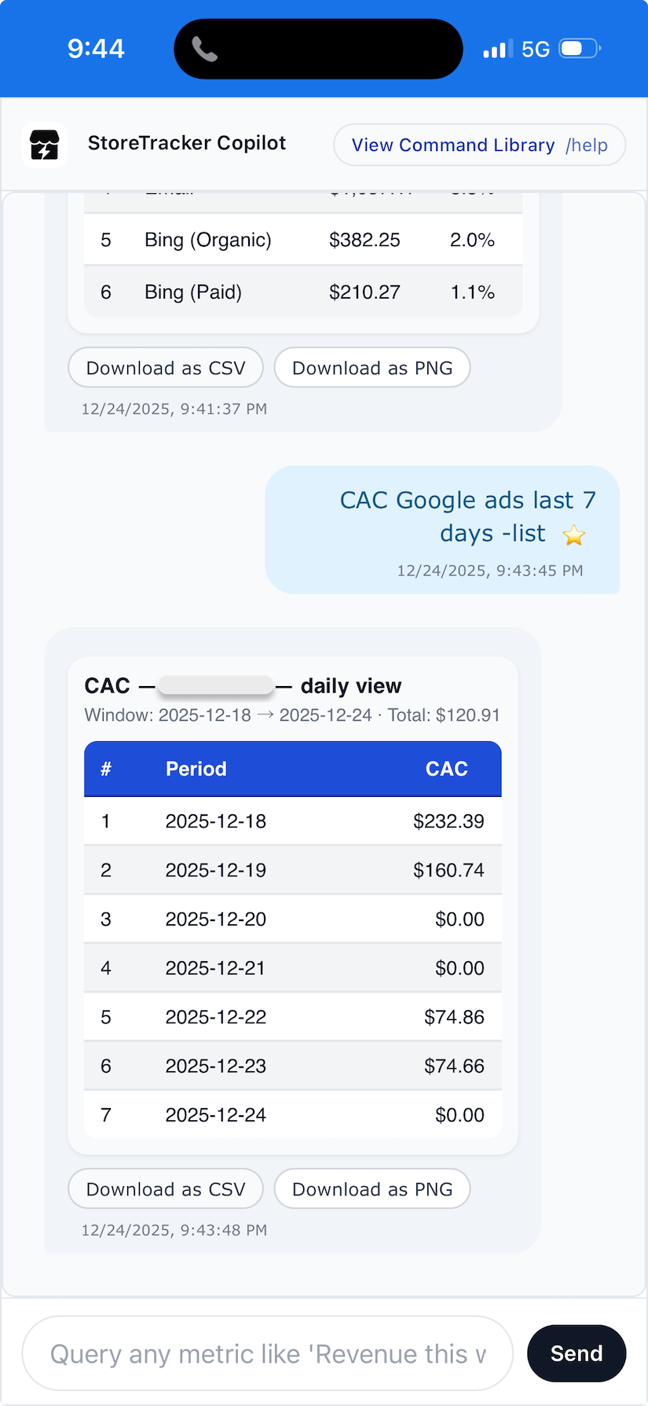The height and width of the screenshot is (1406, 648).
Task: Open the View Command Library button
Action: click(x=452, y=145)
